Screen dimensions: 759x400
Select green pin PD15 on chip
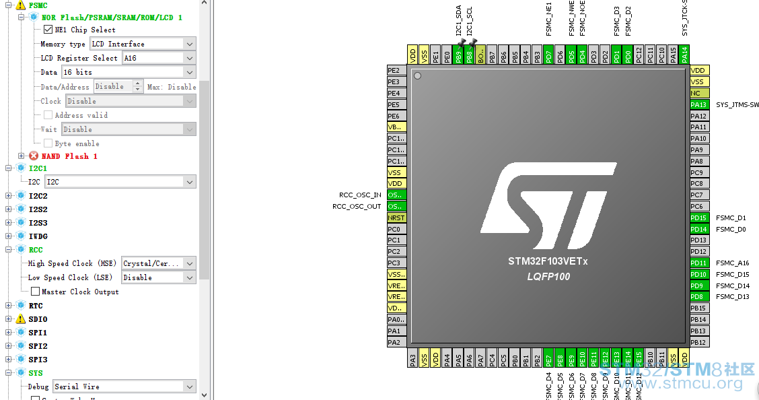point(700,218)
